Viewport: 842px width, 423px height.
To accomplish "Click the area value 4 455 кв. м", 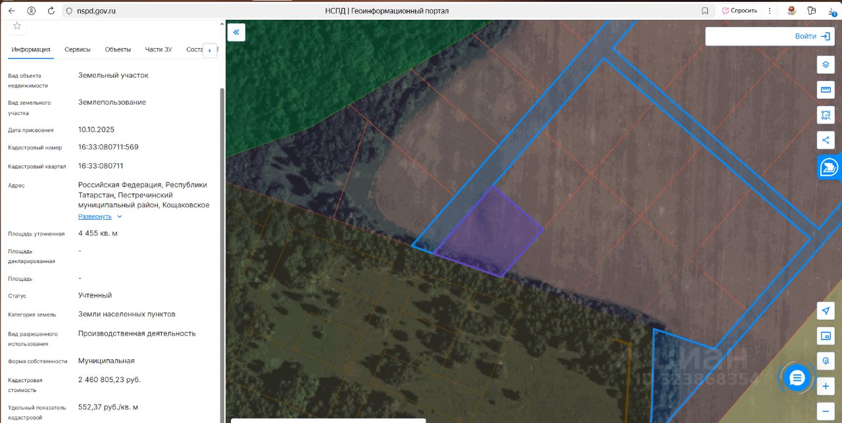I will [x=98, y=234].
